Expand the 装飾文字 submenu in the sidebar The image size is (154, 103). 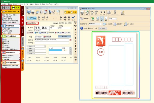pyautogui.click(x=19, y=43)
